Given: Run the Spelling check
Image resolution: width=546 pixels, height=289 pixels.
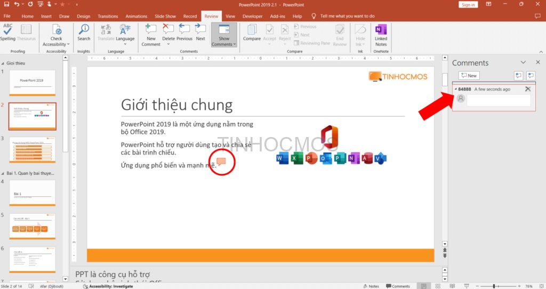Looking at the screenshot, I should [7, 33].
